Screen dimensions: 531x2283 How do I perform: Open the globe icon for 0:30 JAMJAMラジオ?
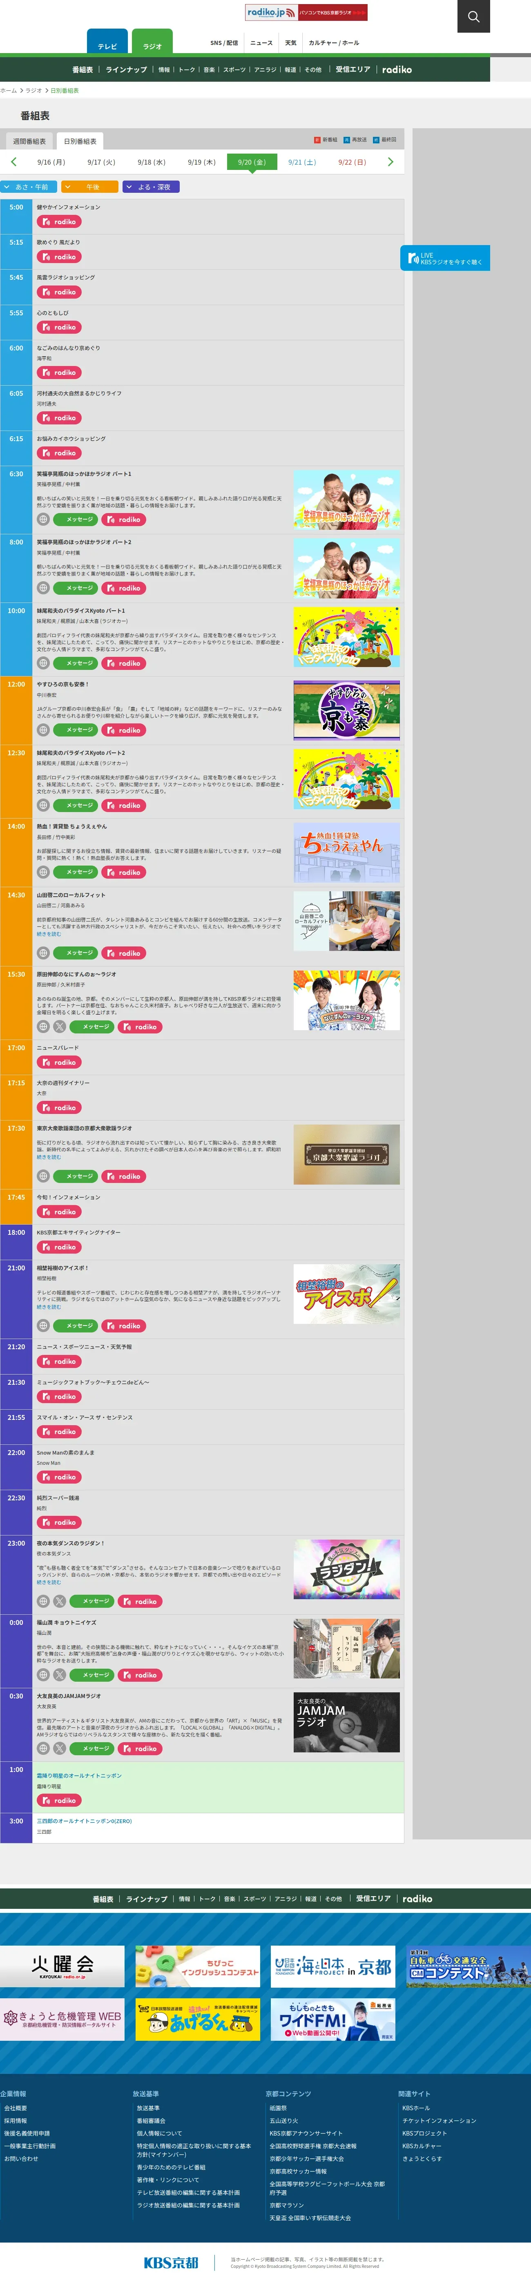tap(42, 1749)
